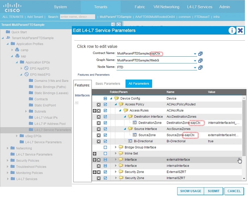Delete the SourceZone parameter row
The image size is (248, 197).
pyautogui.click(x=99, y=135)
